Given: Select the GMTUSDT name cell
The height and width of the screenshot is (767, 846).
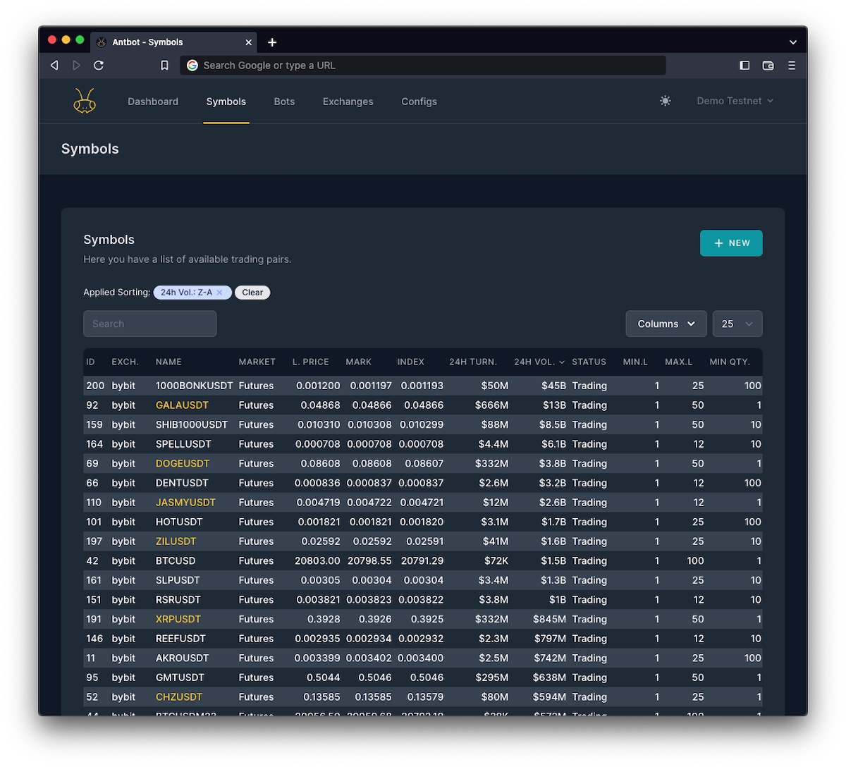Looking at the screenshot, I should coord(180,677).
